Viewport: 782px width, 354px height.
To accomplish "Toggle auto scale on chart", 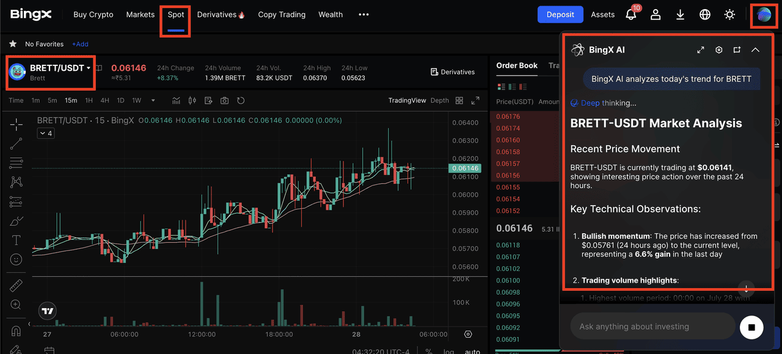I will click(x=472, y=352).
